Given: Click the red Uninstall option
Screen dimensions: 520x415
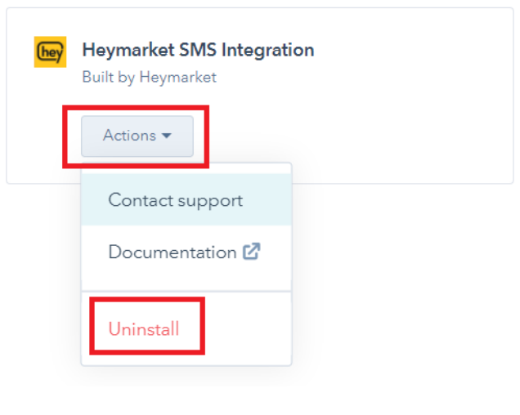Looking at the screenshot, I should pos(144,329).
